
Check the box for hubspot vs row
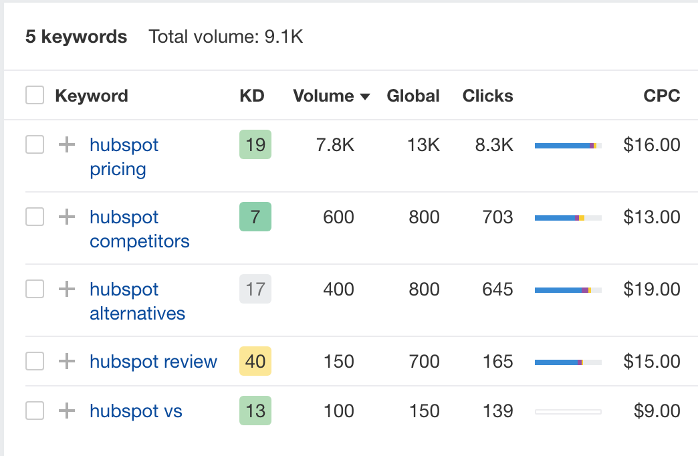pyautogui.click(x=35, y=411)
